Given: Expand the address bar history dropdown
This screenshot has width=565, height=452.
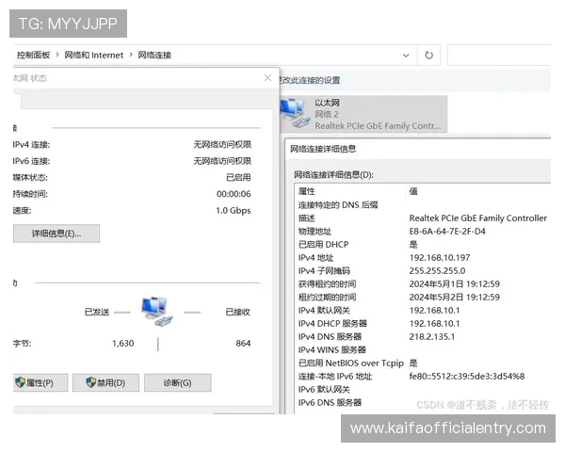Looking at the screenshot, I should click(x=406, y=56).
